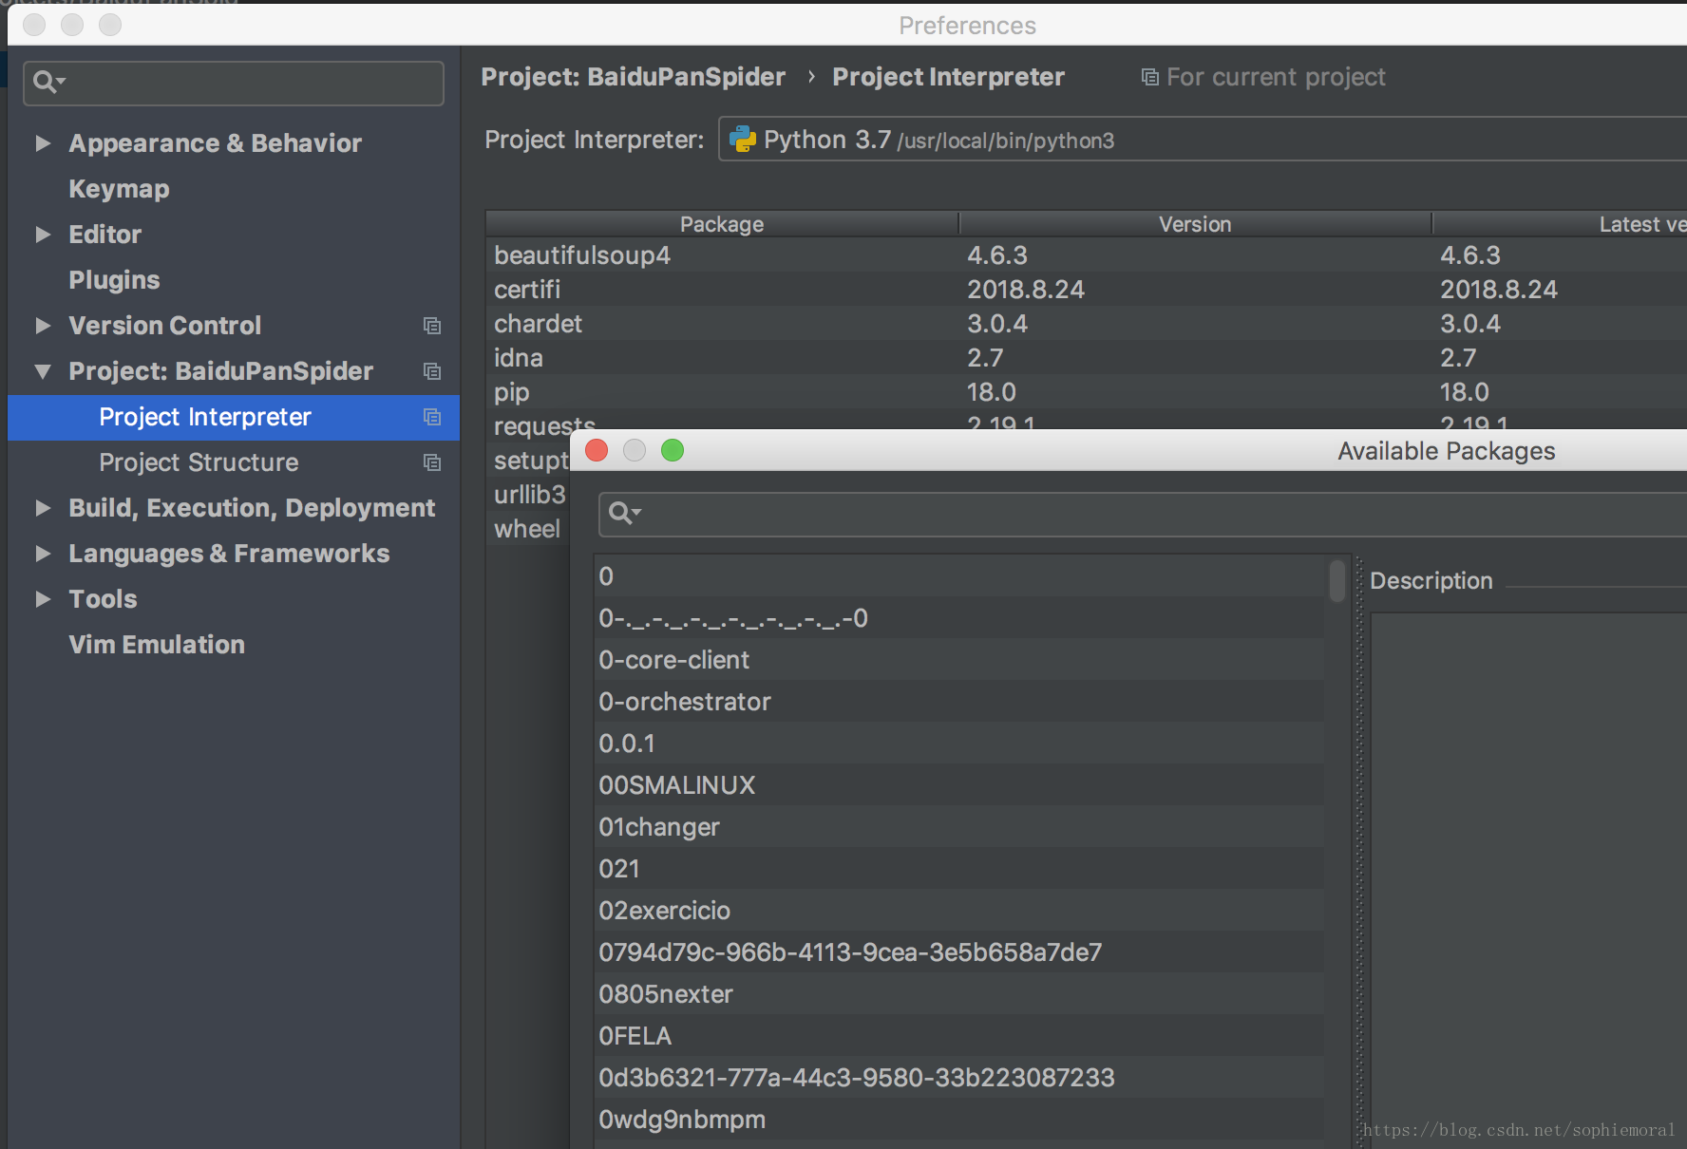Click the Project Interpreter breadcrumb
This screenshot has height=1149, width=1687.
(948, 77)
